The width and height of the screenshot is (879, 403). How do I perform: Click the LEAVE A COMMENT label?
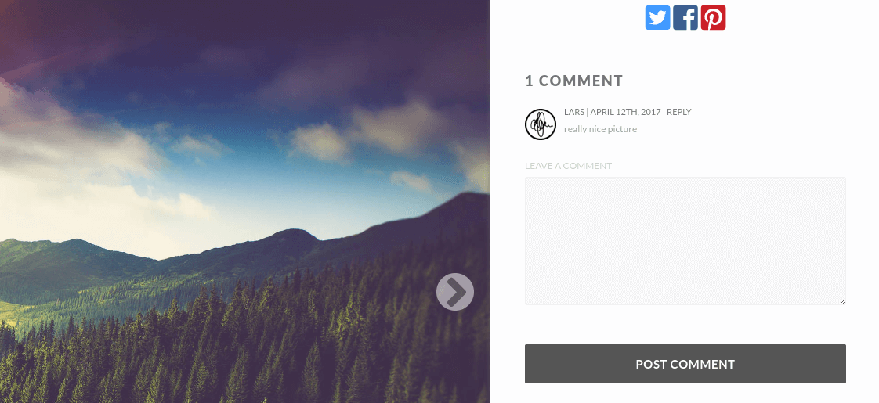568,166
